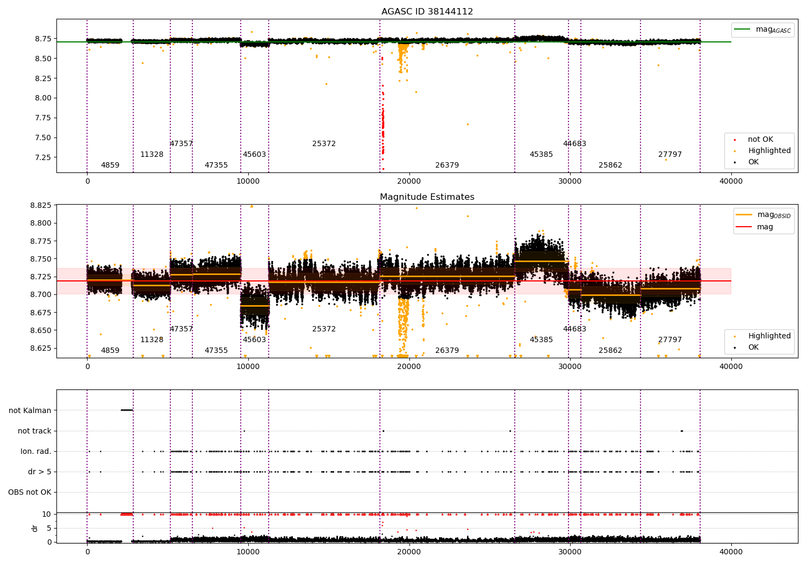The width and height of the screenshot is (806, 564).
Task: Click the 'dr > 5' axis label
Action: coord(40,472)
